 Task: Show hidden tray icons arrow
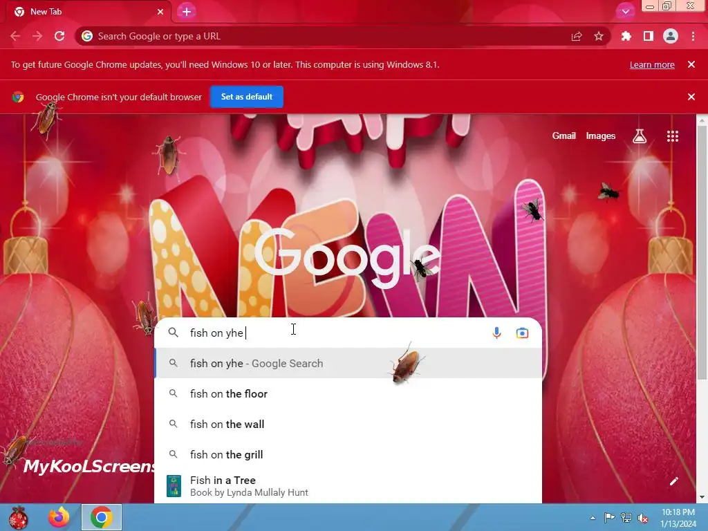[593, 518]
